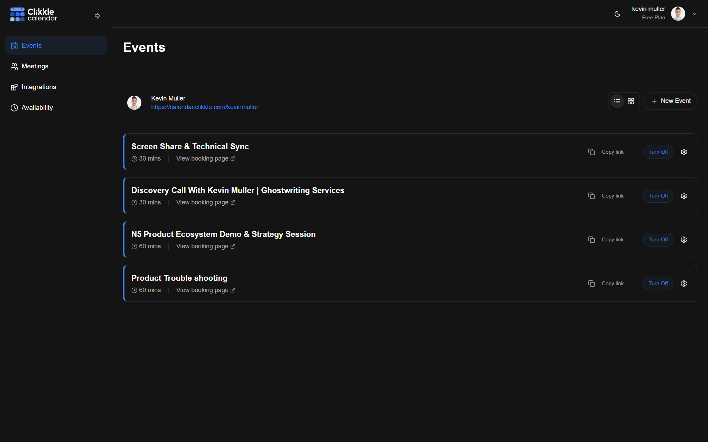Viewport: 708px width, 442px height.
Task: Click the Clikkle Calendar logo
Action: (34, 15)
